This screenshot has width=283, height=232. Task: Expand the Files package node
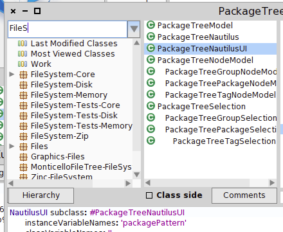point(12,147)
